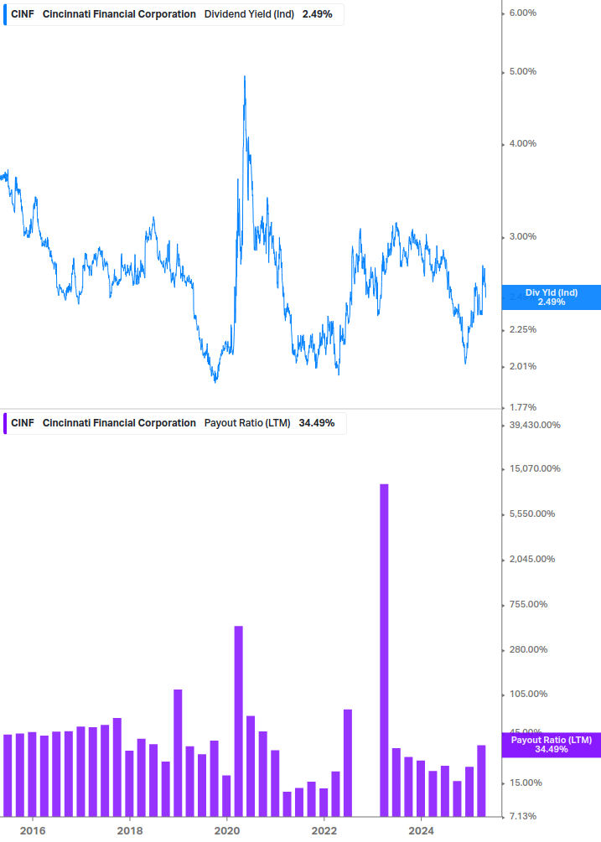Click the 105.00% y-axis label

coord(528,694)
